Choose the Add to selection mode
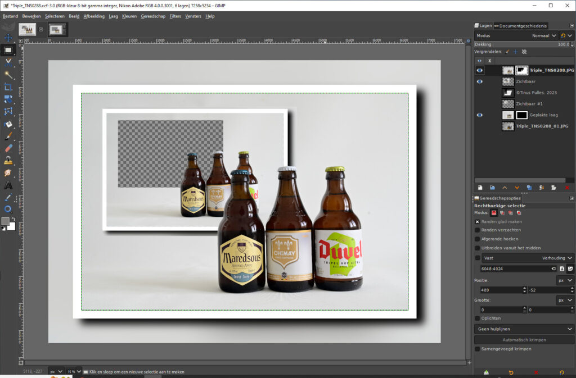576x378 pixels. [502, 213]
